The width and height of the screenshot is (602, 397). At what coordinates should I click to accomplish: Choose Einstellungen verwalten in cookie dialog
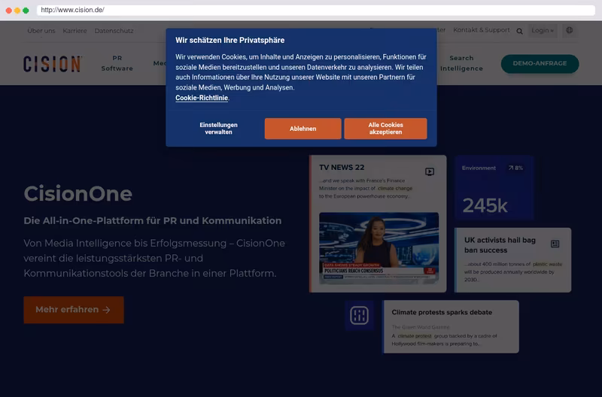218,129
